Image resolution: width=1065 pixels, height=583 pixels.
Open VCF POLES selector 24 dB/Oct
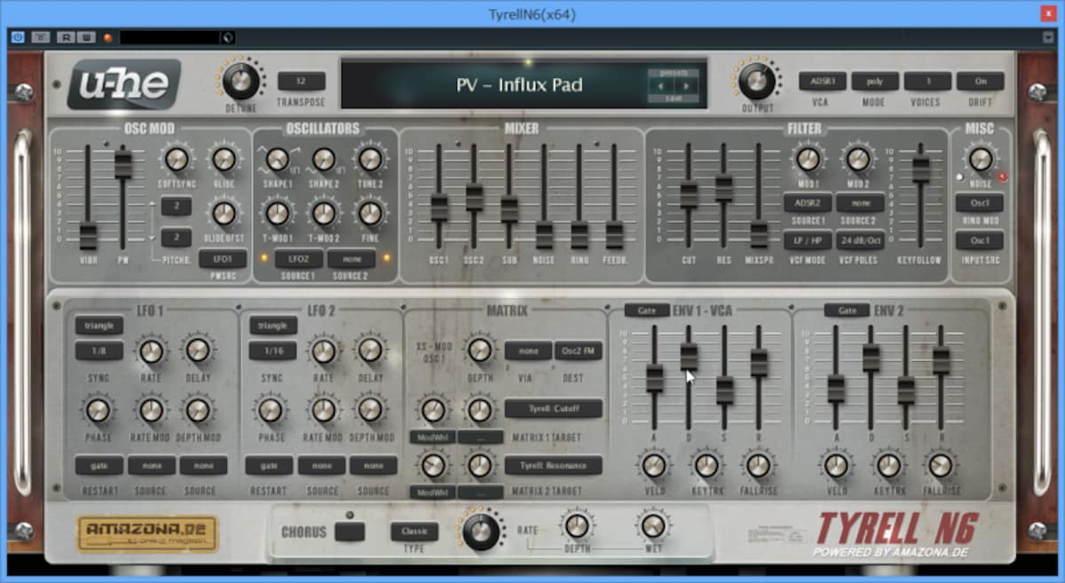860,240
